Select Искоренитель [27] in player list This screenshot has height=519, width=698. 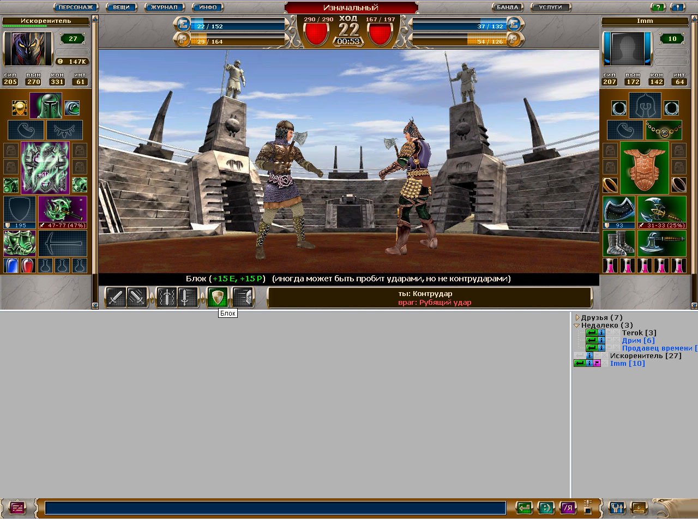click(x=646, y=355)
